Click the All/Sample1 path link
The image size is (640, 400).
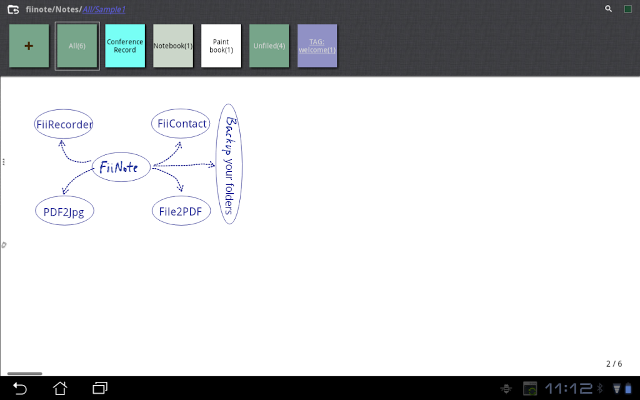pos(104,9)
